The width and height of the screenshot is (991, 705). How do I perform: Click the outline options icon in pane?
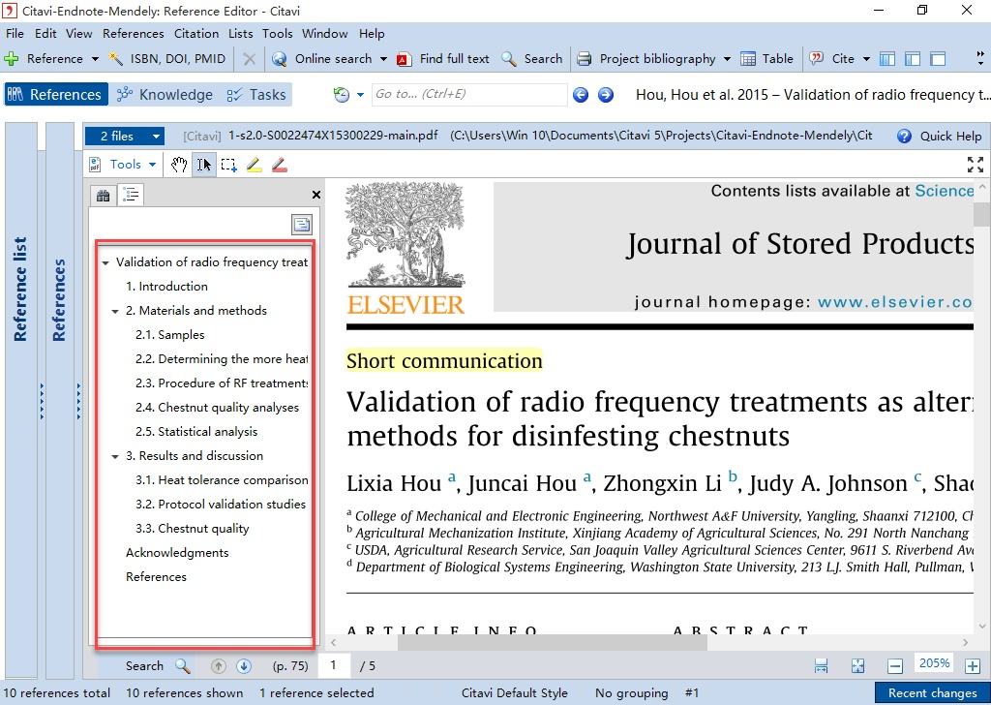click(302, 224)
